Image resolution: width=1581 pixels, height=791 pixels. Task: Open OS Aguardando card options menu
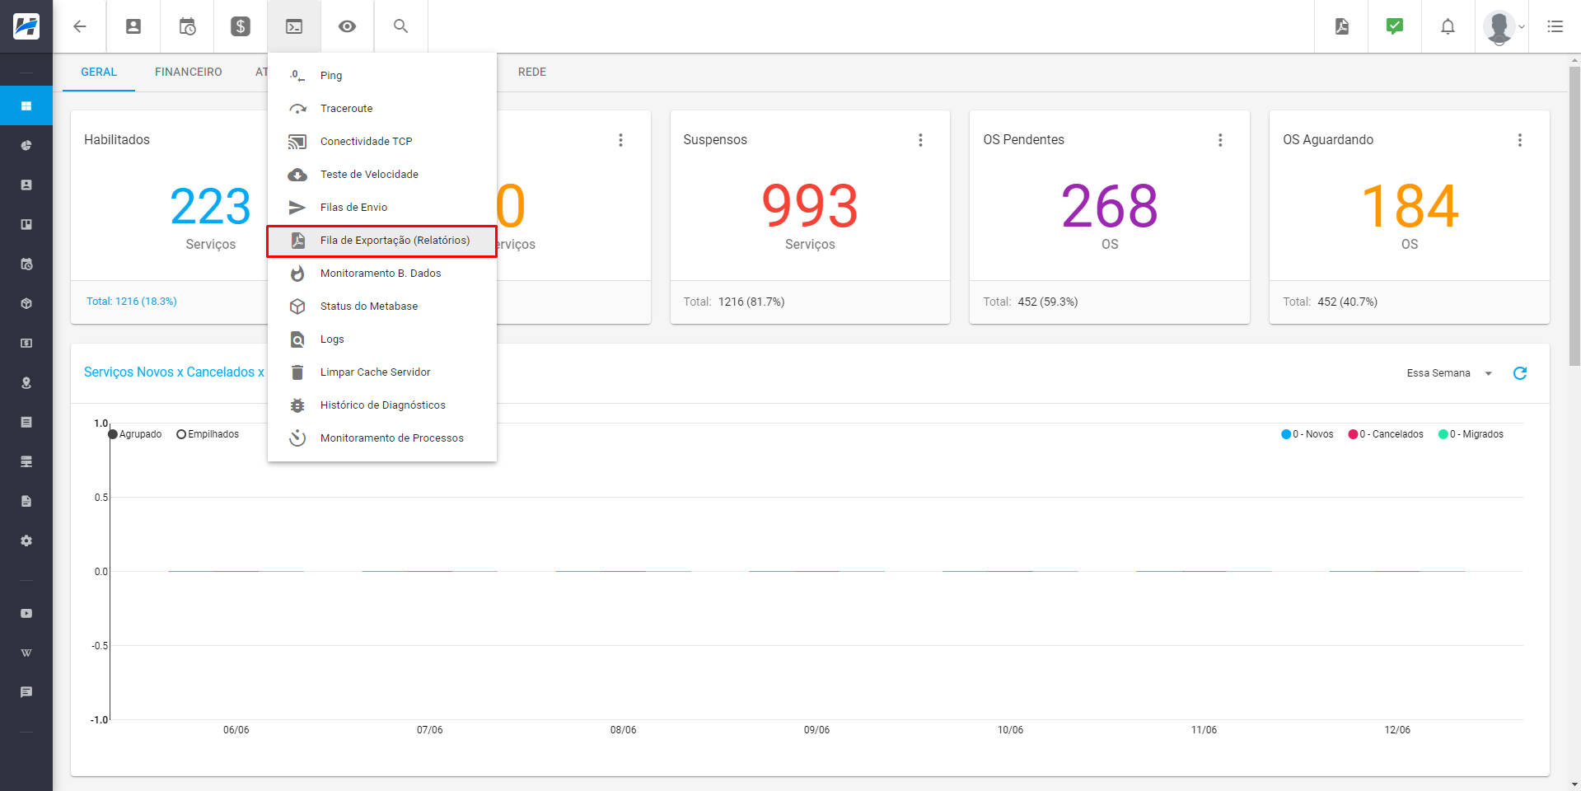click(1520, 140)
